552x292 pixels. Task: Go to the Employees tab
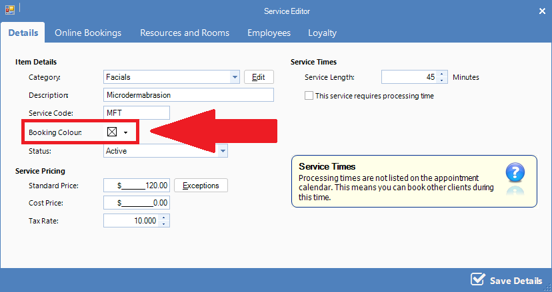269,33
